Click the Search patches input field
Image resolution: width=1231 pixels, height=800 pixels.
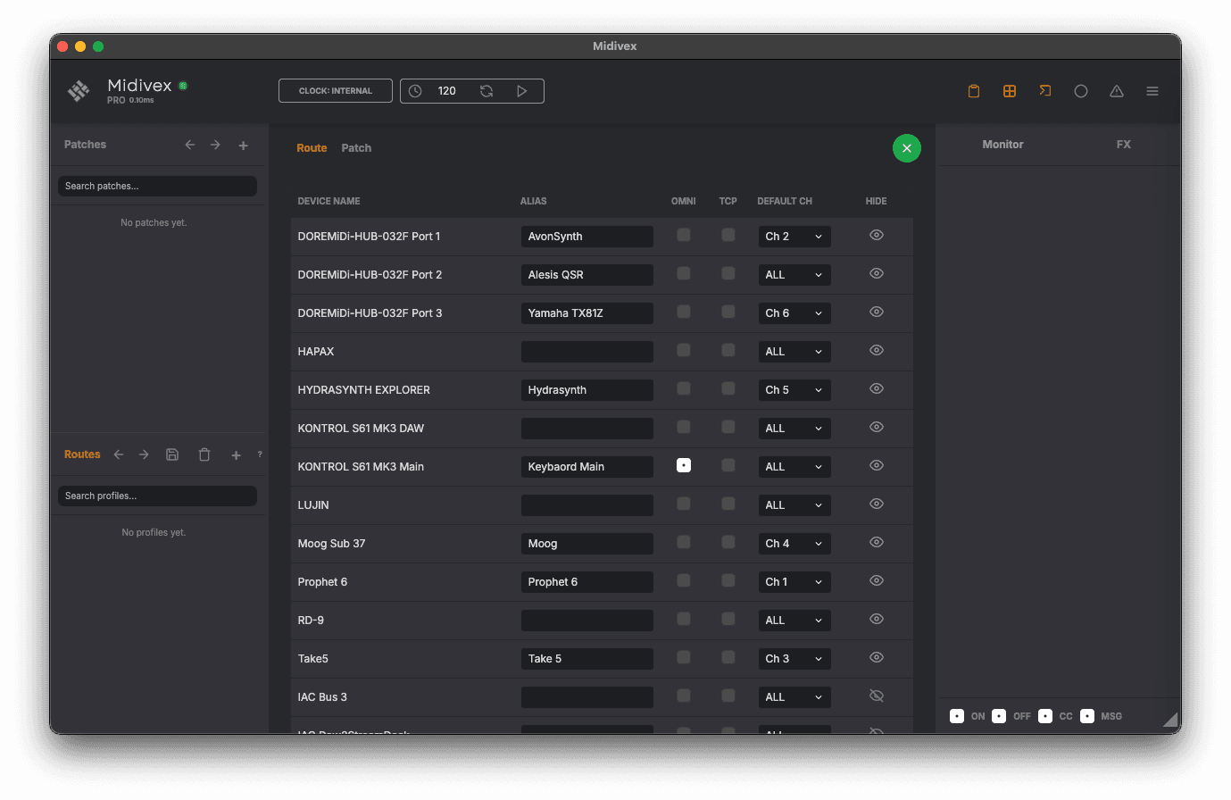157,186
